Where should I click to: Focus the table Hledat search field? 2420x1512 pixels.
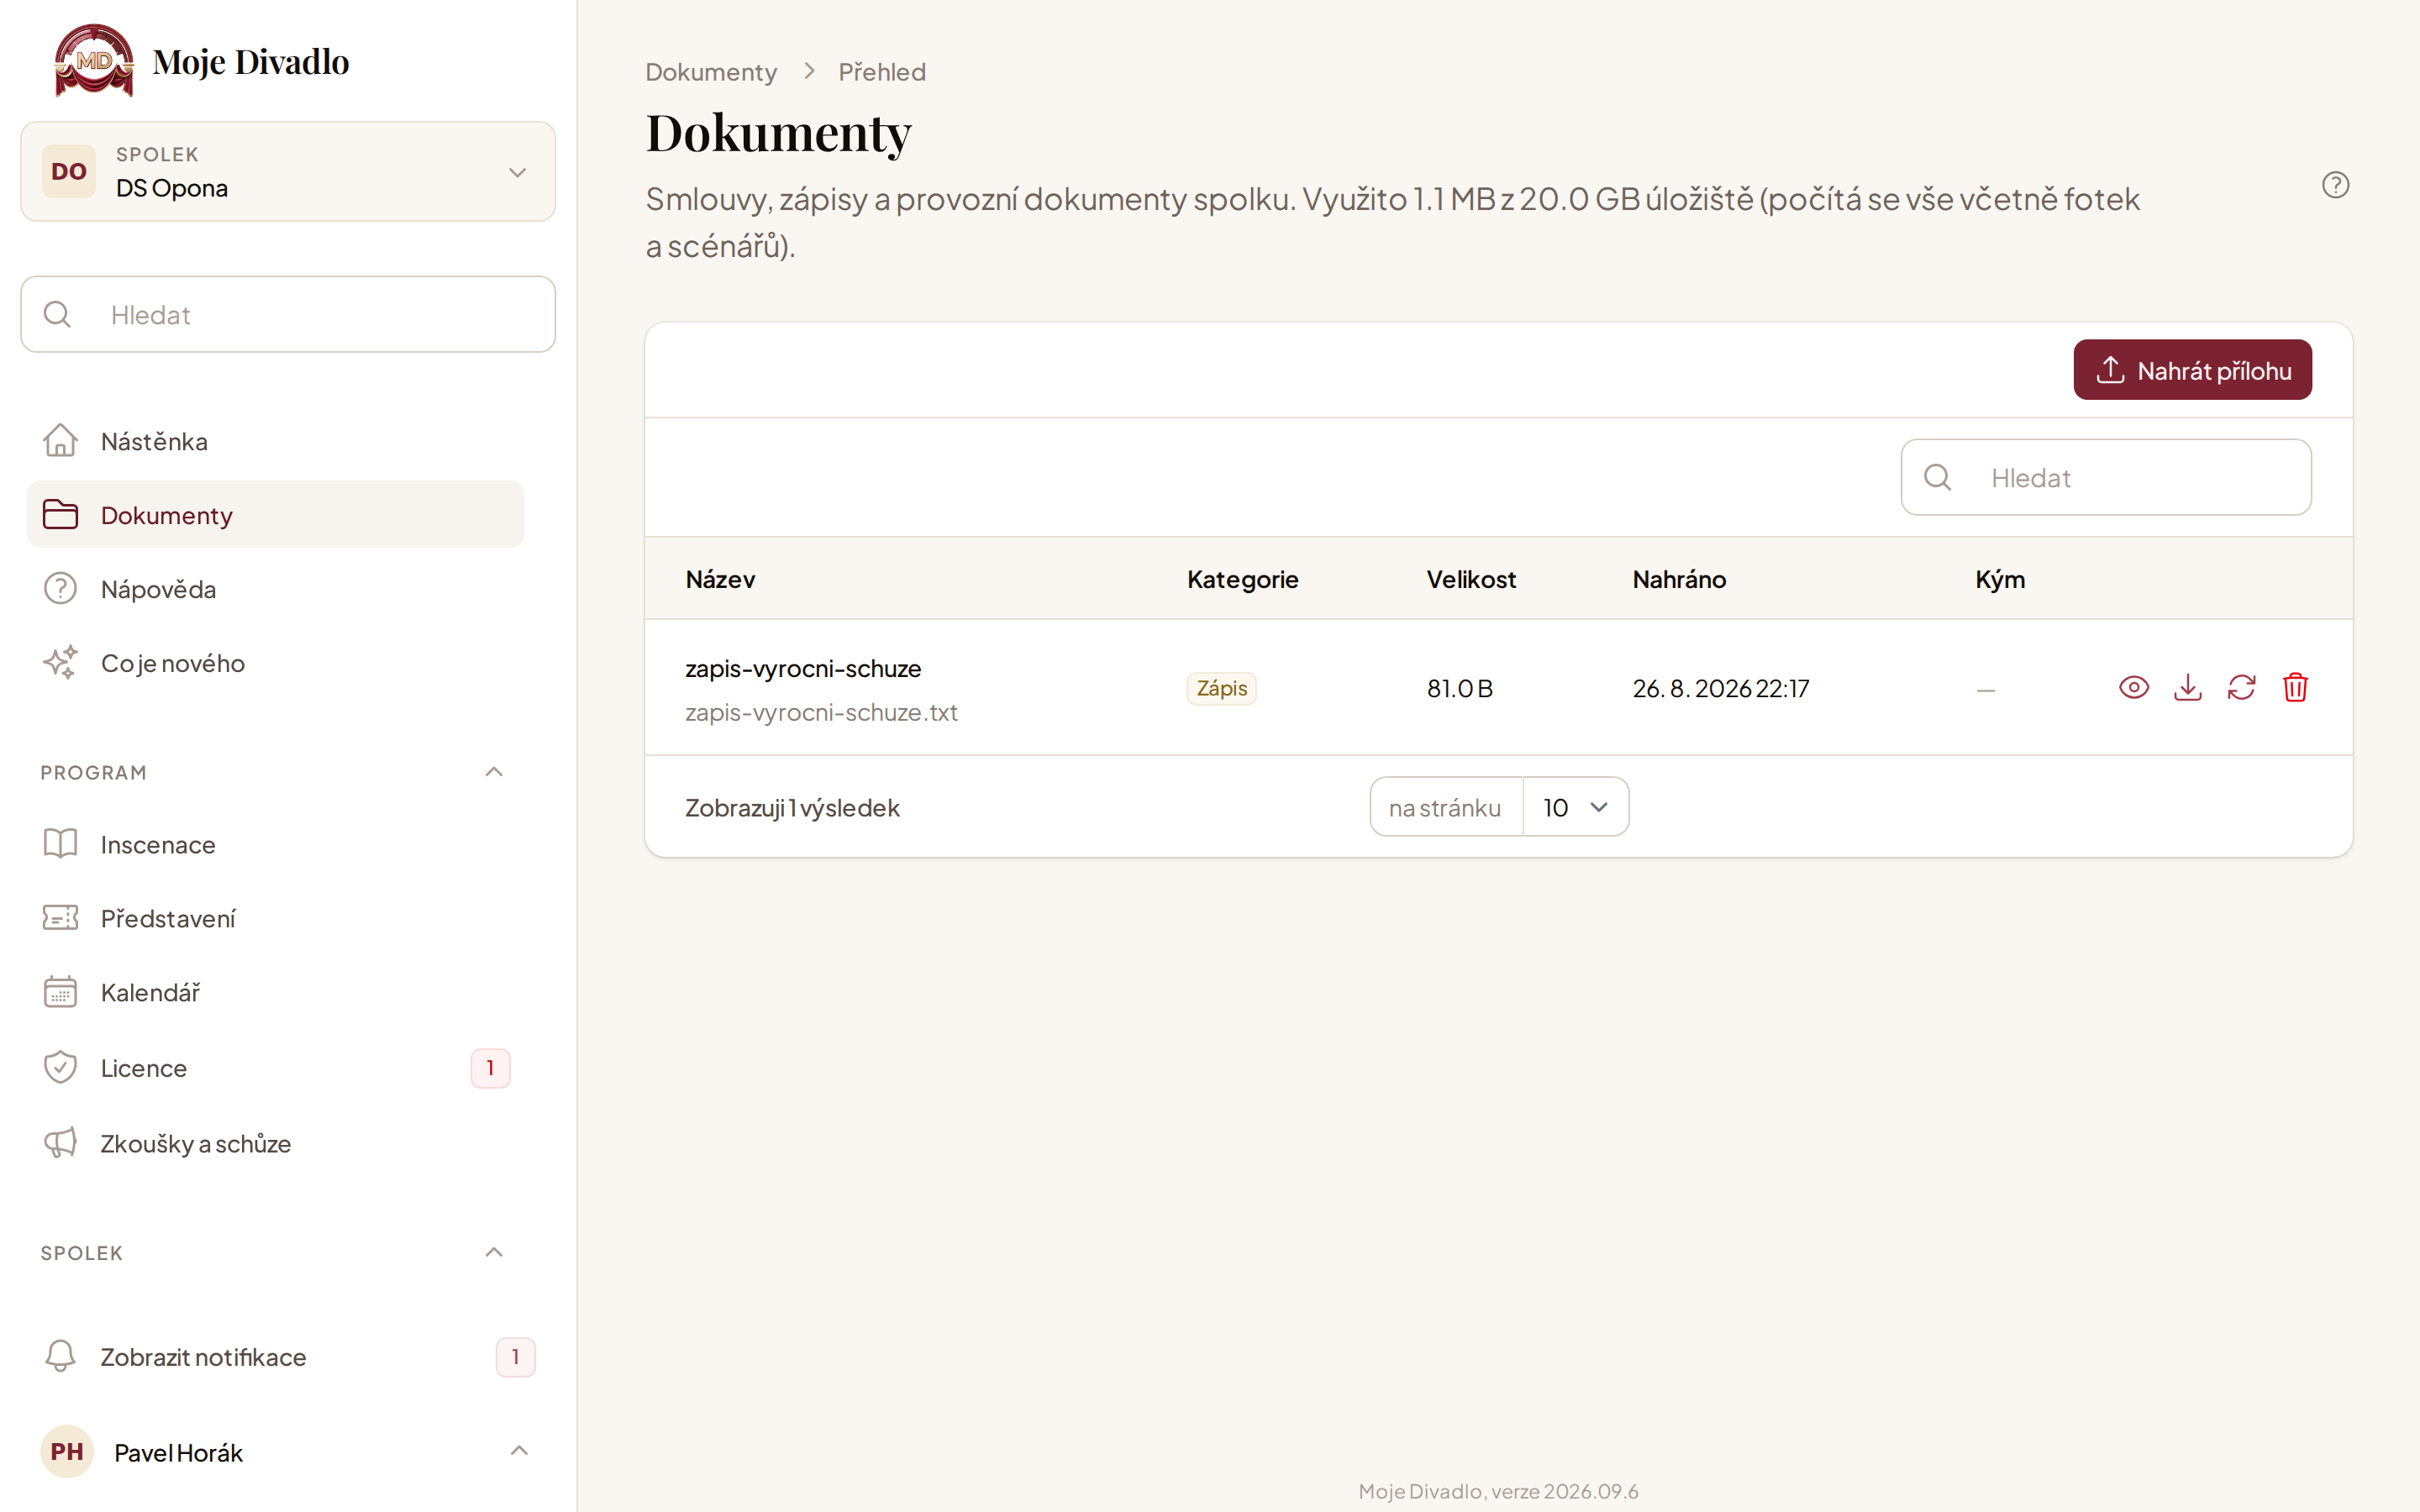(x=2106, y=477)
